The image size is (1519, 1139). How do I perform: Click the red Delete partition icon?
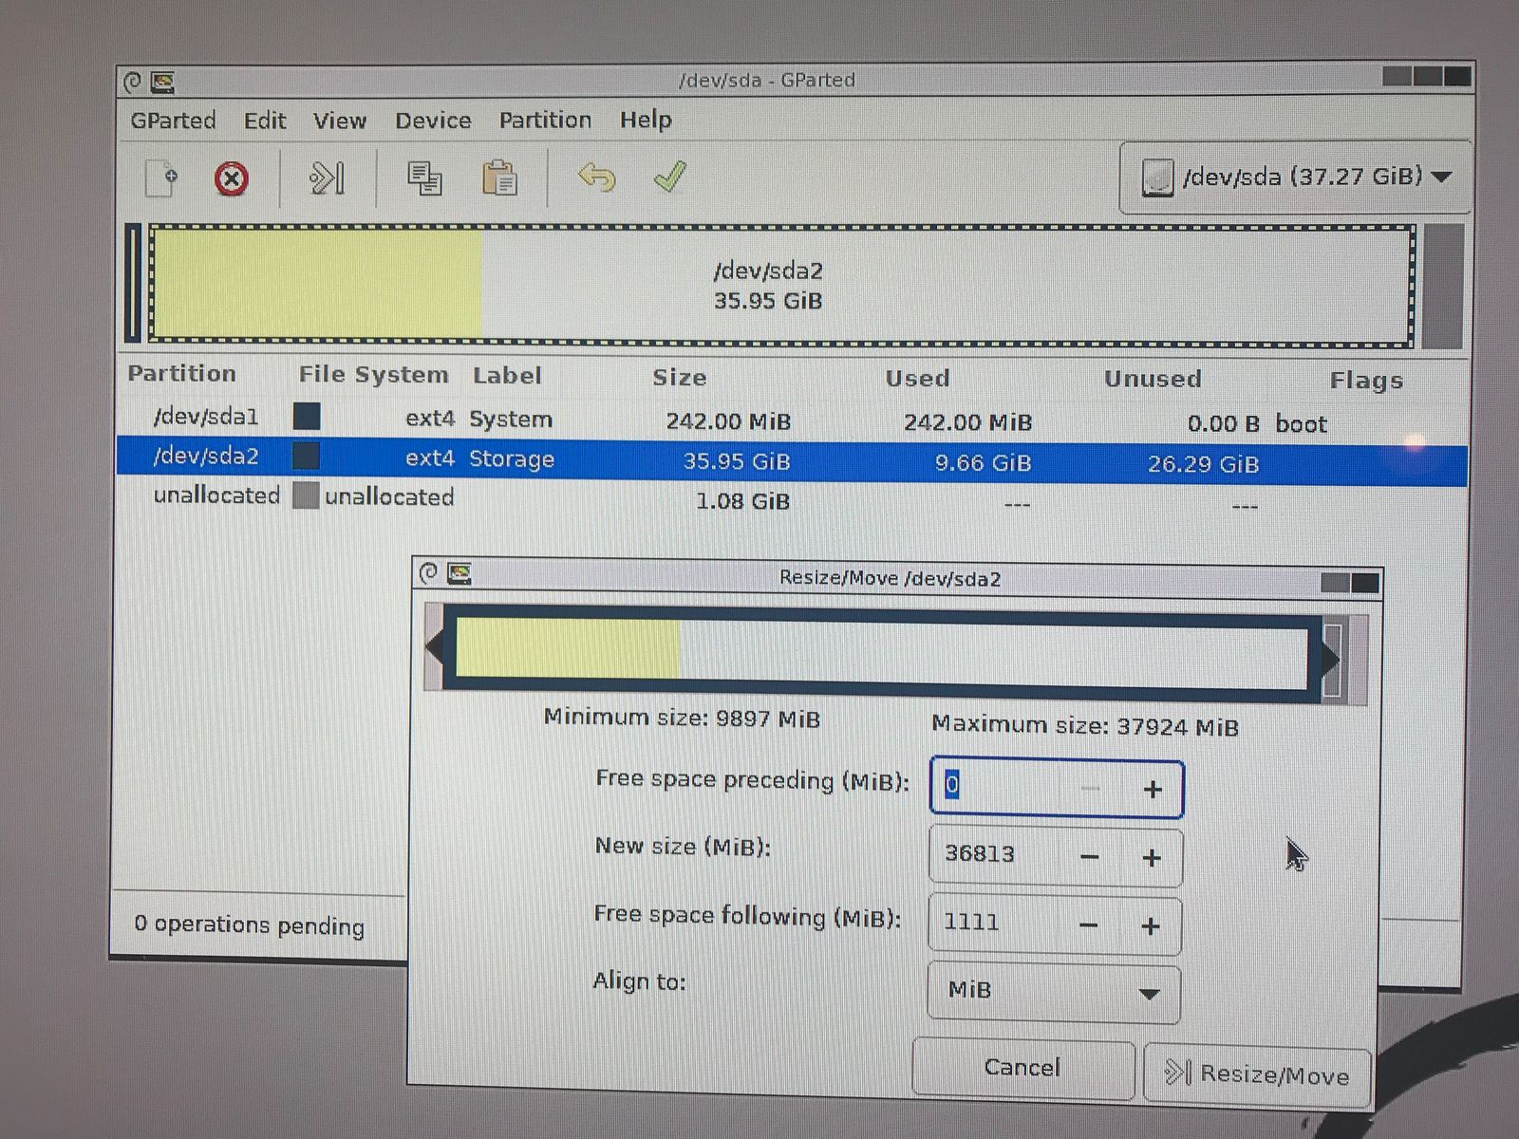(x=231, y=178)
